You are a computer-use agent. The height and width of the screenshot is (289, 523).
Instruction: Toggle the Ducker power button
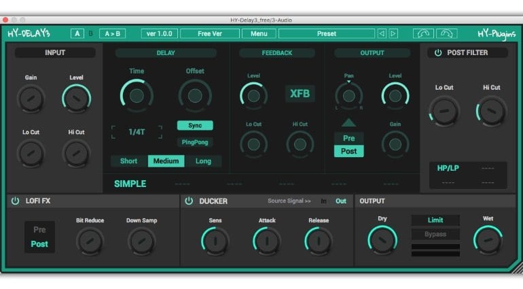[x=189, y=201]
